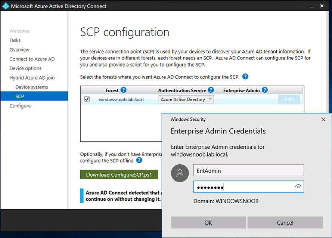
Task: Click the EntAdmin username field
Action: tap(249, 170)
